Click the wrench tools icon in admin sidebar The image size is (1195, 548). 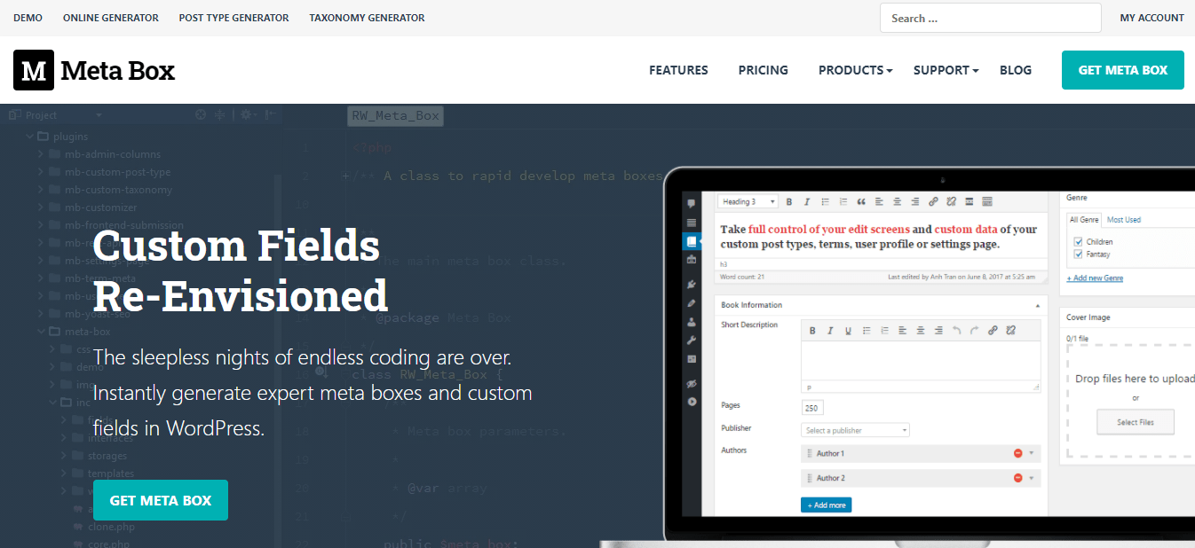692,341
